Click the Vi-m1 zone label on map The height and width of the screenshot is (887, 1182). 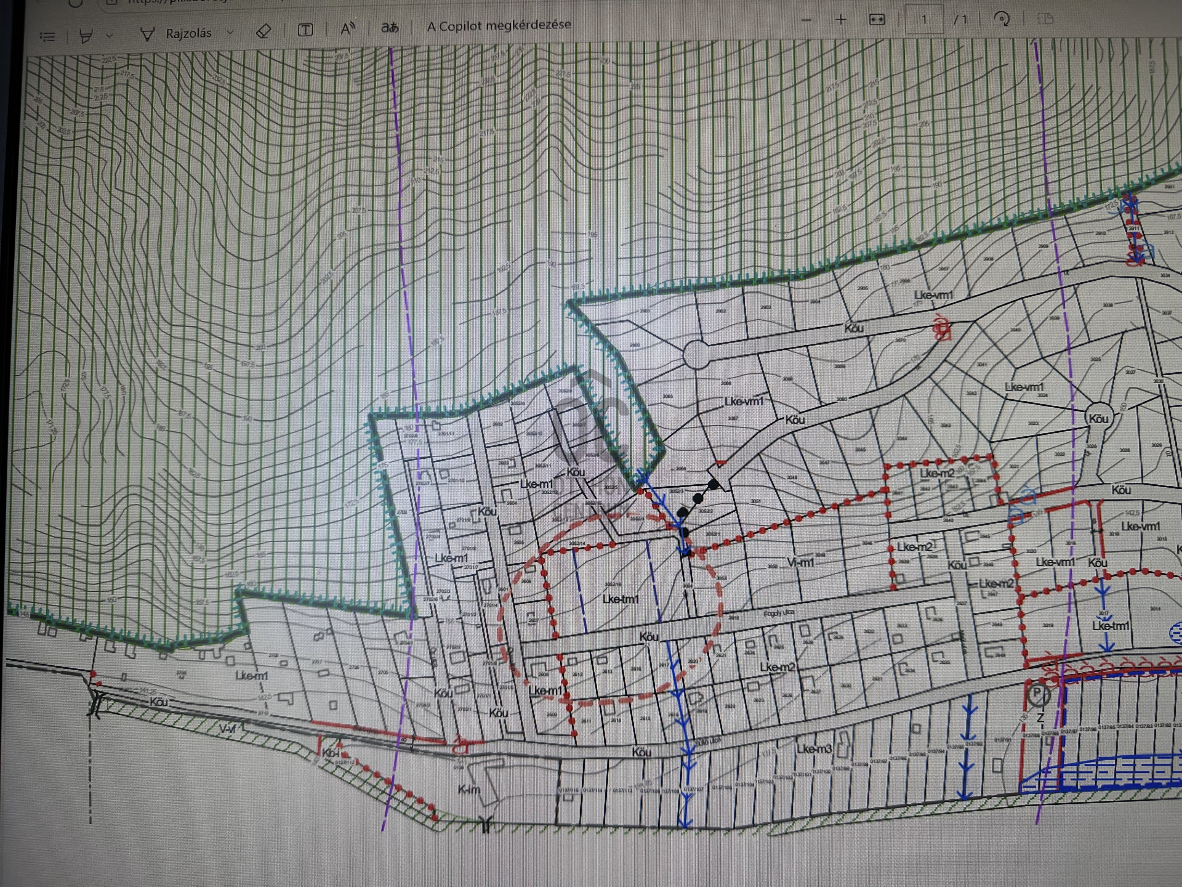point(800,562)
